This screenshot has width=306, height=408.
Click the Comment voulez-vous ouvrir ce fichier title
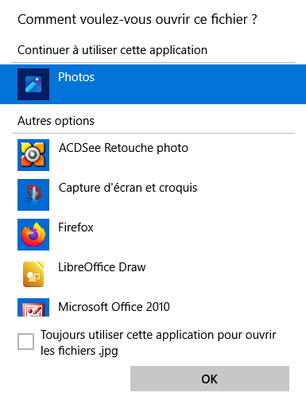[x=138, y=19]
